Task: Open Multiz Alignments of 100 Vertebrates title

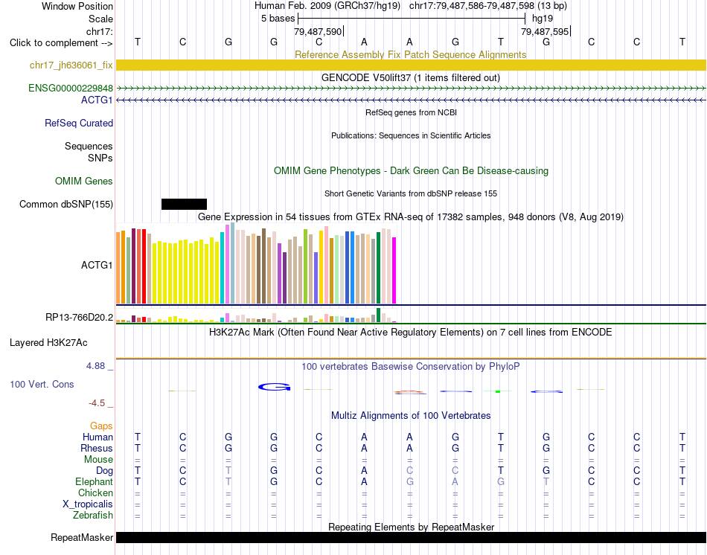Action: coord(411,416)
